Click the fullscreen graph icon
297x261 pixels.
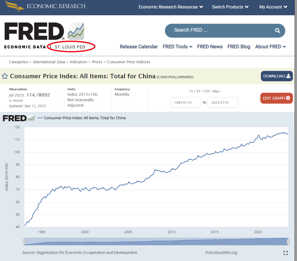(x=286, y=253)
